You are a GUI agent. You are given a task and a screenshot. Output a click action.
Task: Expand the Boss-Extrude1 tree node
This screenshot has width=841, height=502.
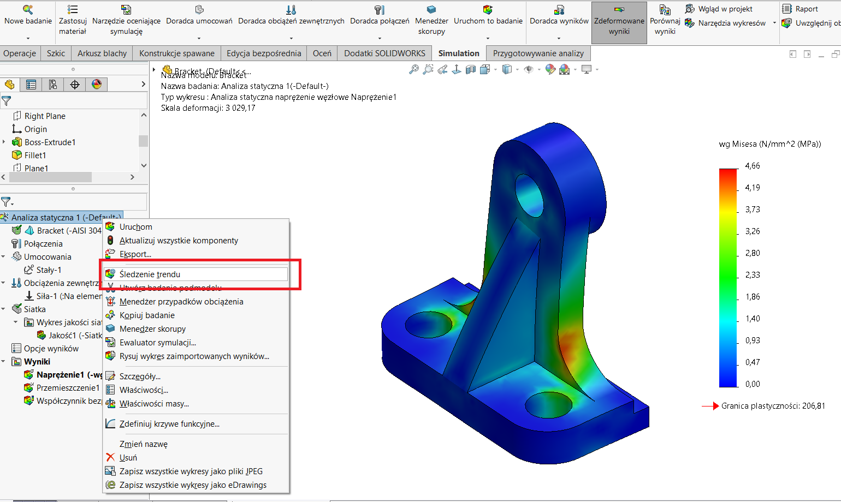point(4,142)
